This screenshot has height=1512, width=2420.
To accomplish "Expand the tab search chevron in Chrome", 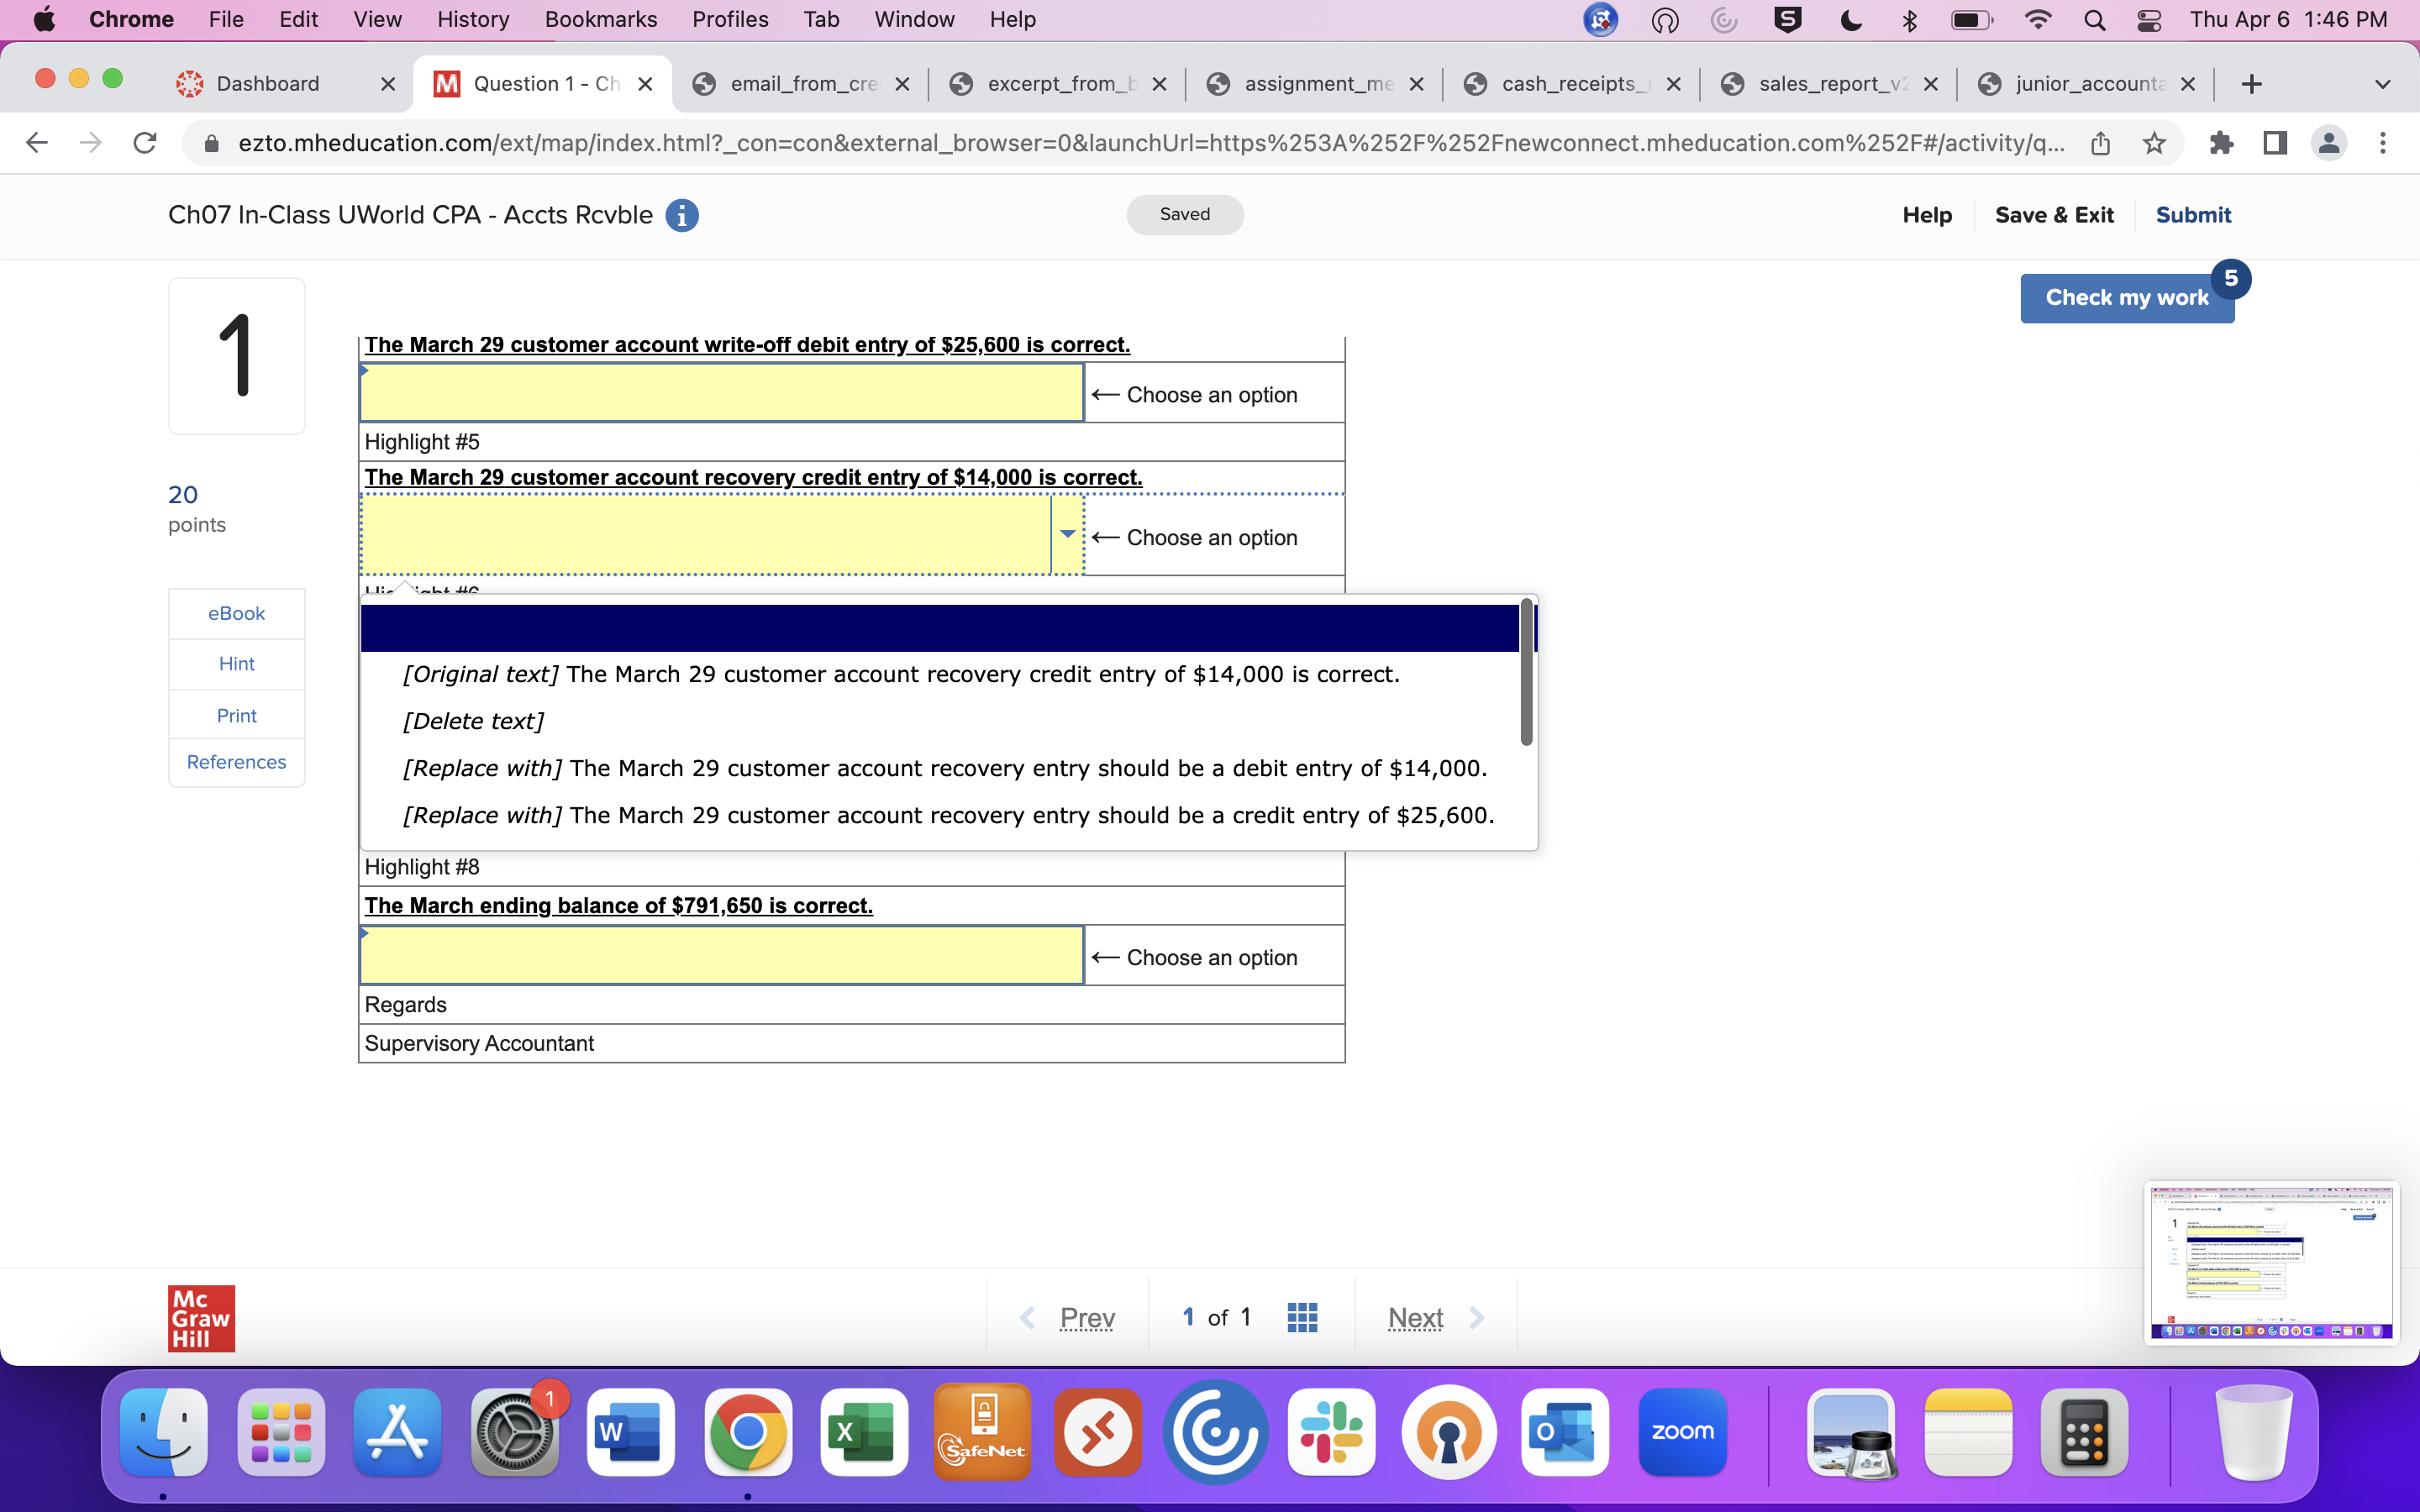I will tap(2383, 83).
